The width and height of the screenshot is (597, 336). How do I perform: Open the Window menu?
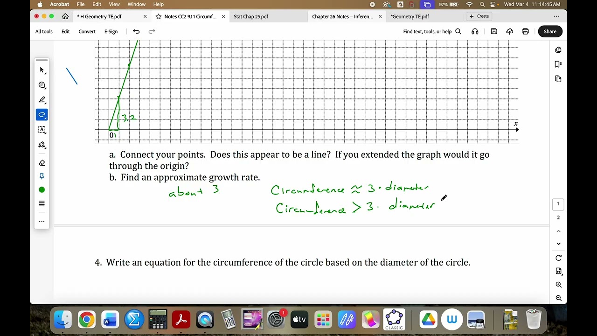tap(137, 4)
